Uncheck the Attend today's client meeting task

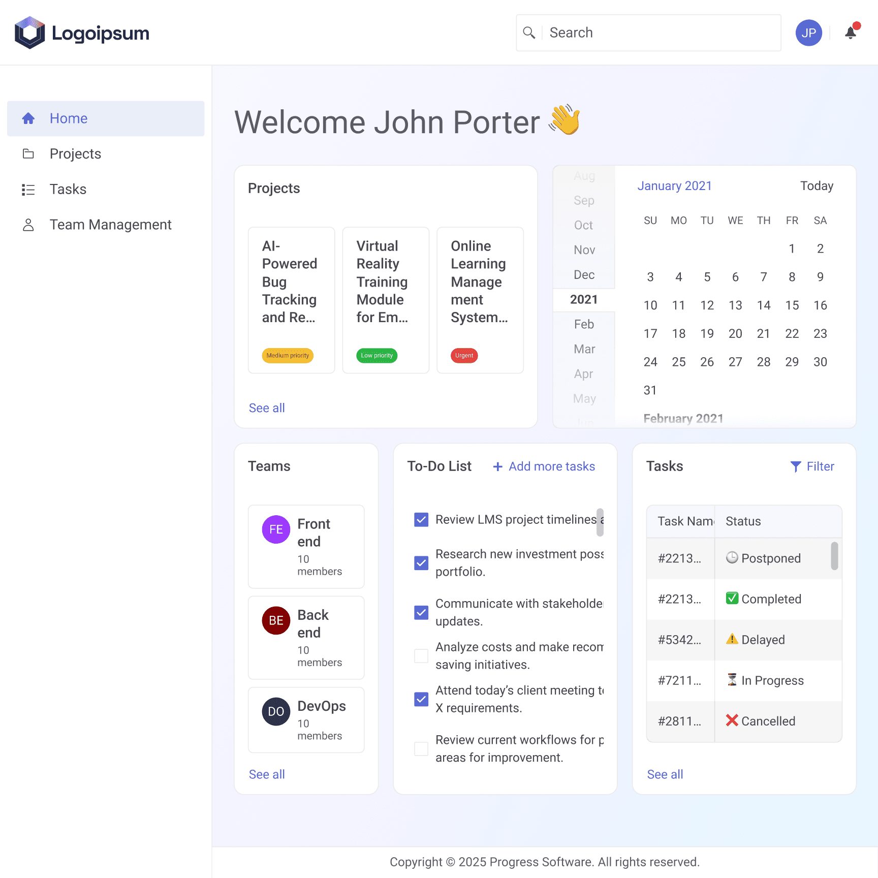tap(421, 699)
